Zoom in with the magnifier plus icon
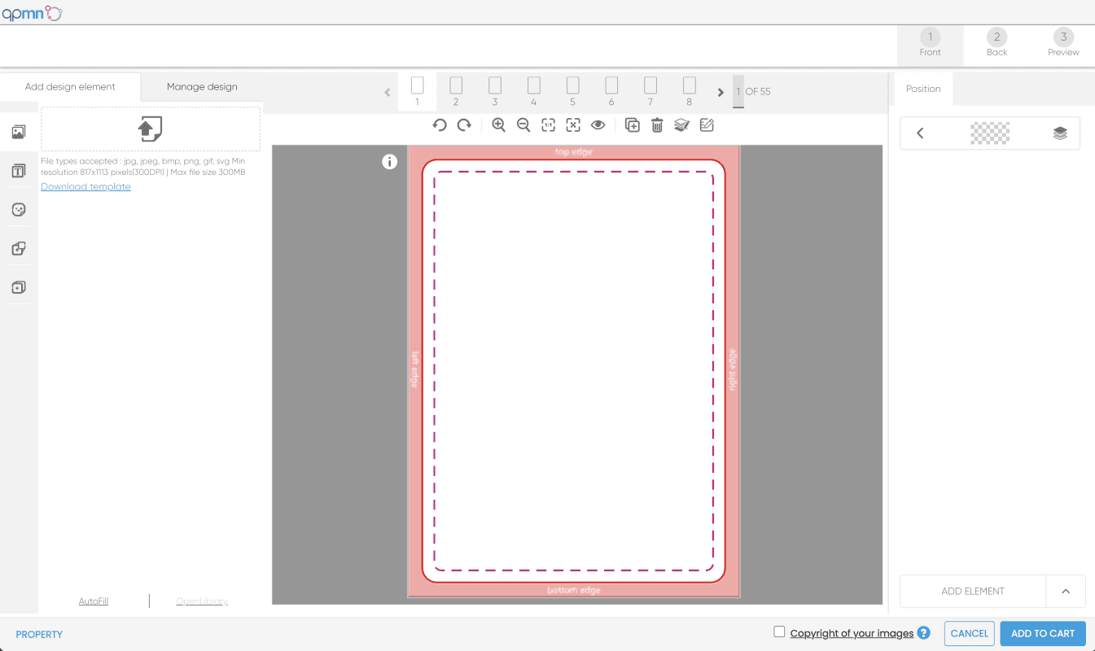This screenshot has width=1095, height=651. coord(499,125)
